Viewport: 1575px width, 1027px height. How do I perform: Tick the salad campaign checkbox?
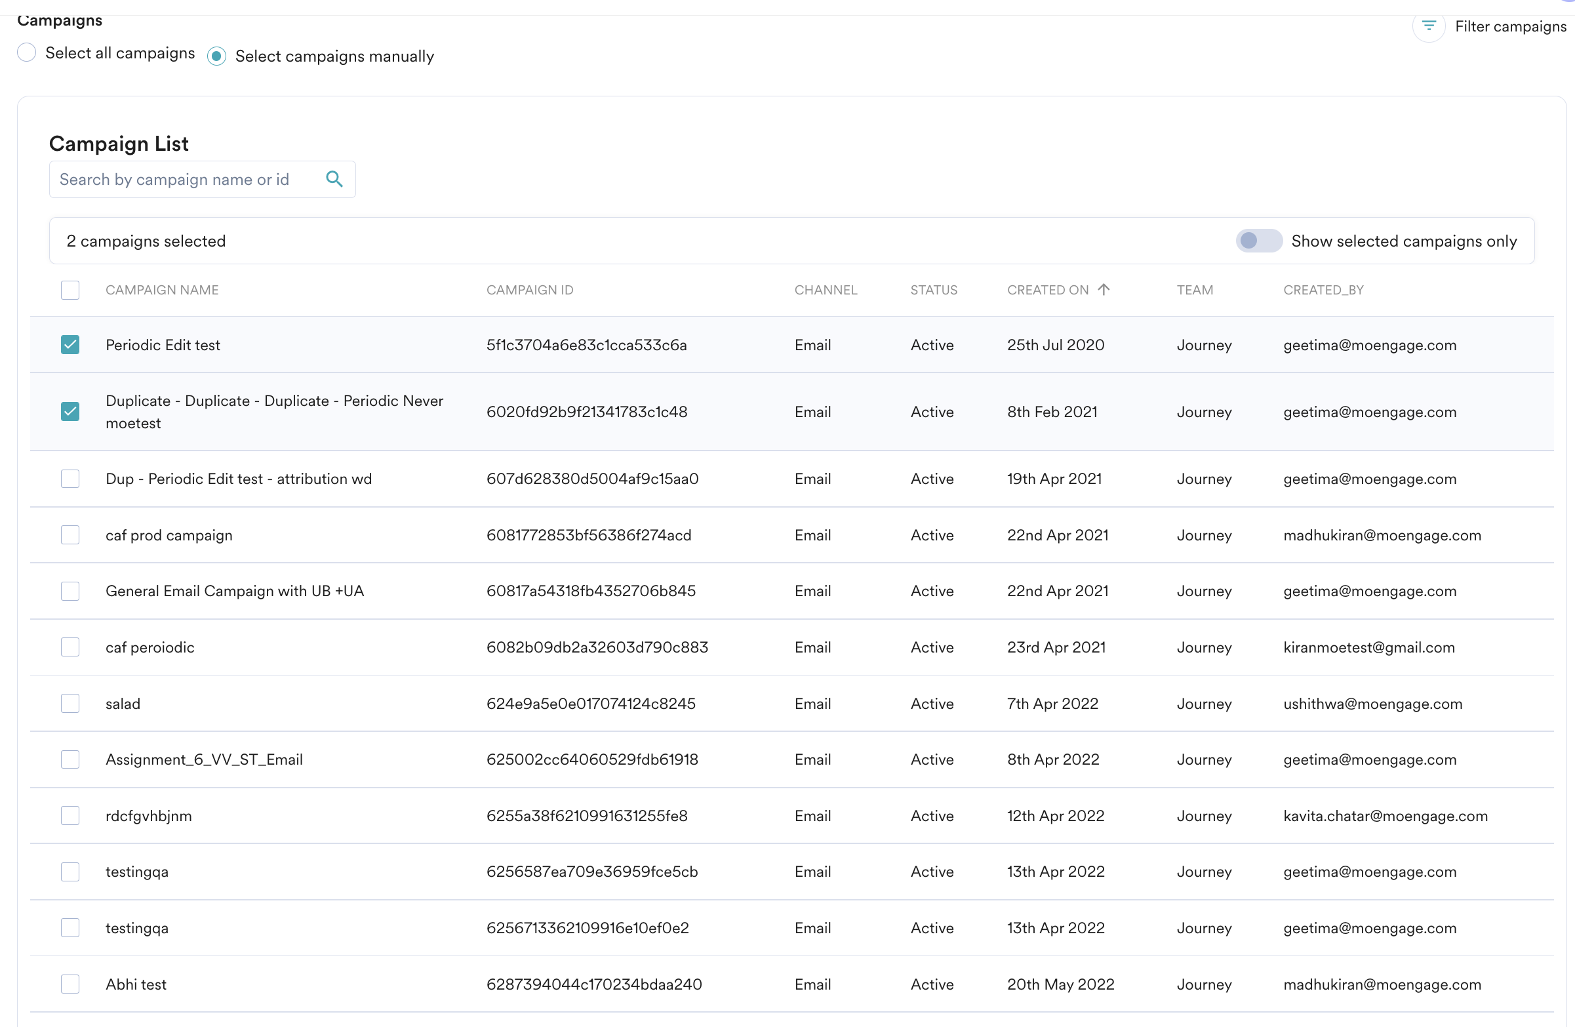(x=70, y=704)
